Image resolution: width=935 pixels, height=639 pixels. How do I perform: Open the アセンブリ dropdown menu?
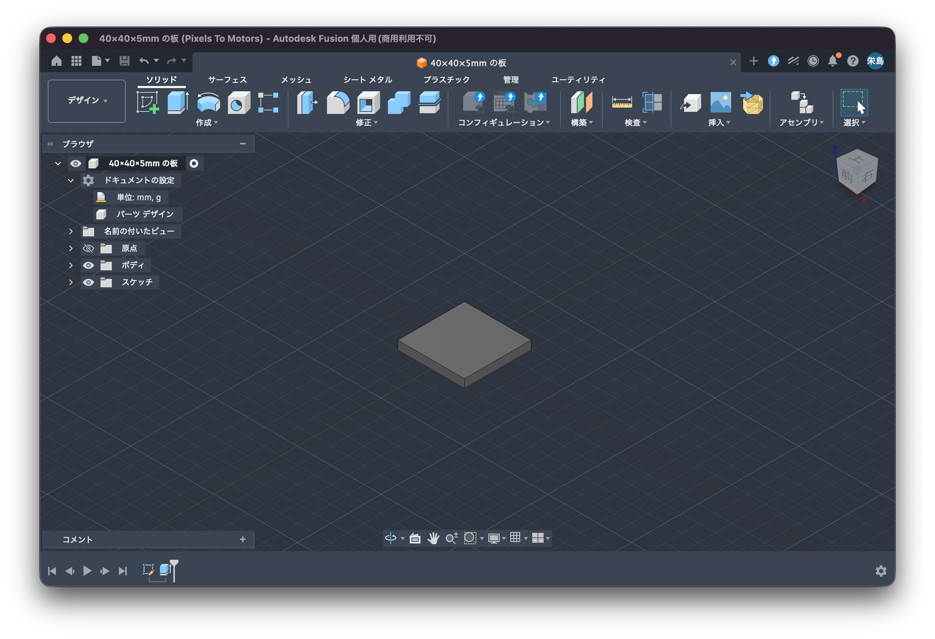(802, 123)
